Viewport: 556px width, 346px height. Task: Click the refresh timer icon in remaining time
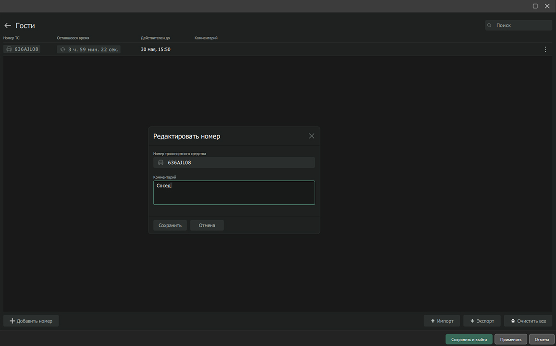click(x=62, y=49)
